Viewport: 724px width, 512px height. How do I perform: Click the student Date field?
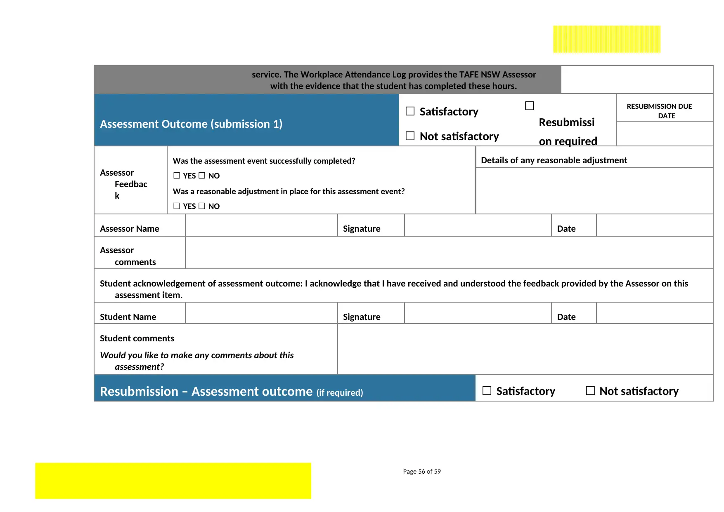pyautogui.click(x=655, y=313)
